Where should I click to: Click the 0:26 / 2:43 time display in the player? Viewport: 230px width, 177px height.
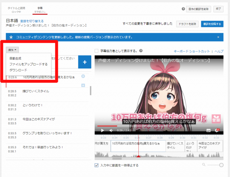click(124, 130)
